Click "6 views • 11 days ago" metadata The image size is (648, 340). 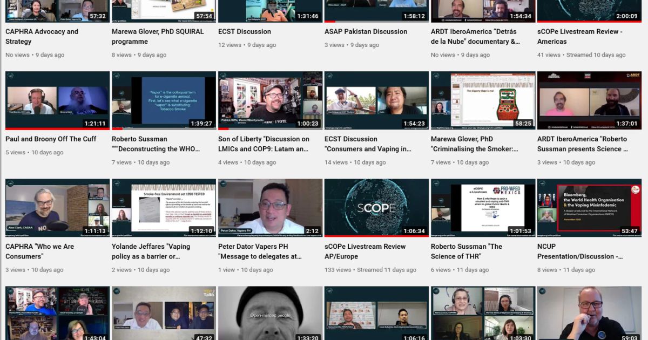(460, 270)
